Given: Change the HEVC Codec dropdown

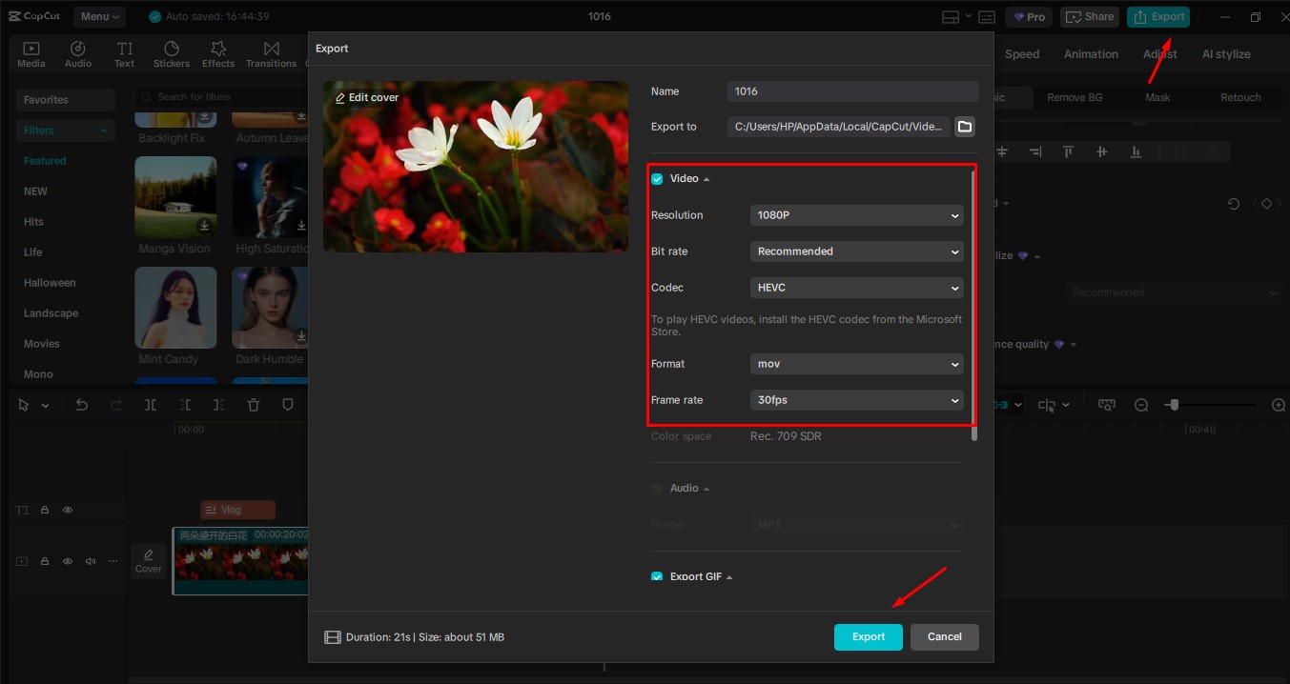Looking at the screenshot, I should point(855,287).
